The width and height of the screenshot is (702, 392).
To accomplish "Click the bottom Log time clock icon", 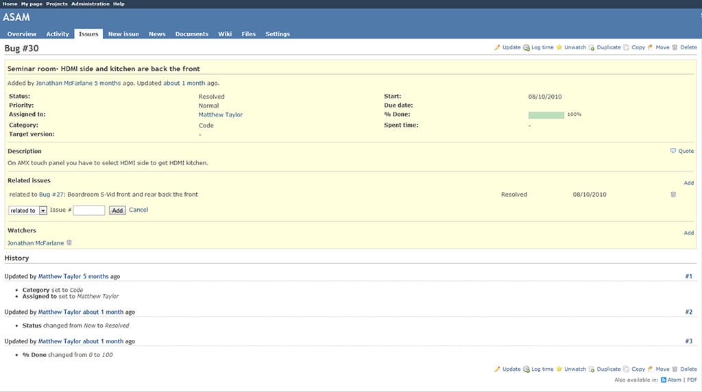I will click(526, 369).
